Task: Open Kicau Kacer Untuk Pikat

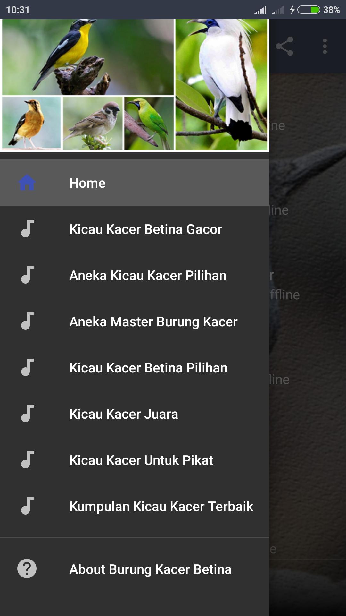Action: (135, 460)
